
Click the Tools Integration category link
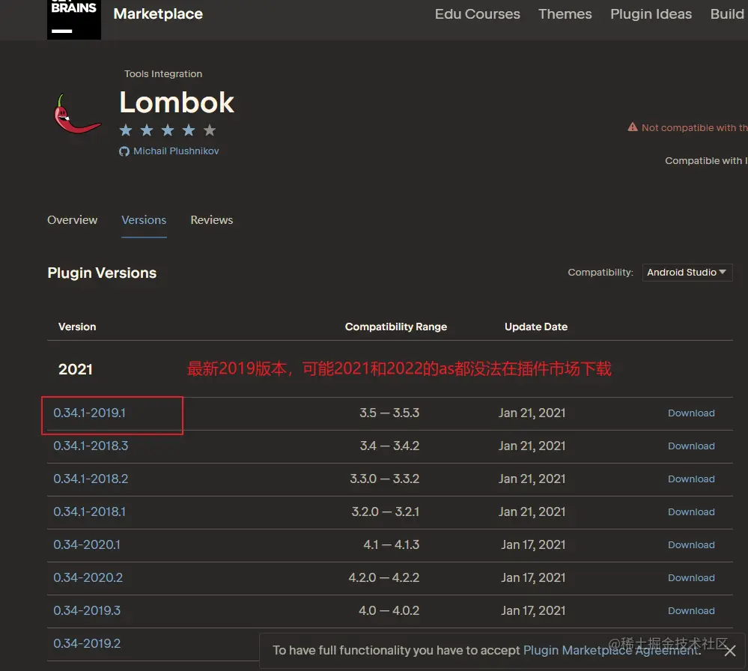pos(163,74)
